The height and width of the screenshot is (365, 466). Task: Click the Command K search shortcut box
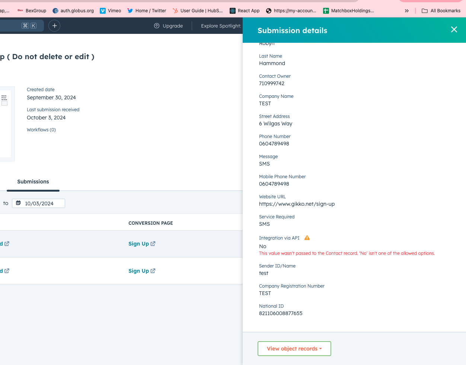pyautogui.click(x=29, y=26)
